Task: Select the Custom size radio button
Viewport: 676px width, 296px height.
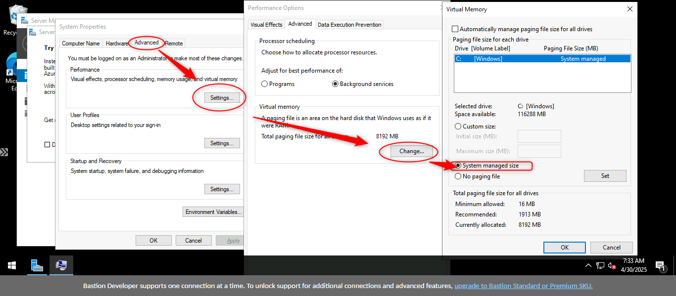Action: point(458,127)
